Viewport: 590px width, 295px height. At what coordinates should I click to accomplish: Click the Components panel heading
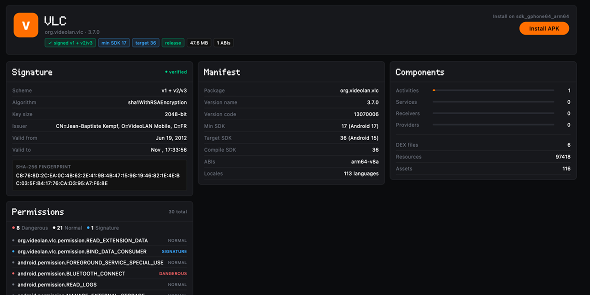click(420, 72)
